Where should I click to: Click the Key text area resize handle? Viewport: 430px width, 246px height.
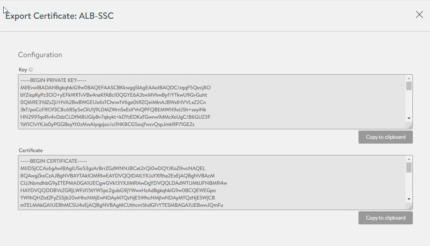[x=410, y=126]
